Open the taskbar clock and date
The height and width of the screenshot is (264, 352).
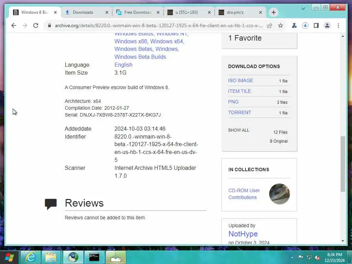[x=334, y=257]
